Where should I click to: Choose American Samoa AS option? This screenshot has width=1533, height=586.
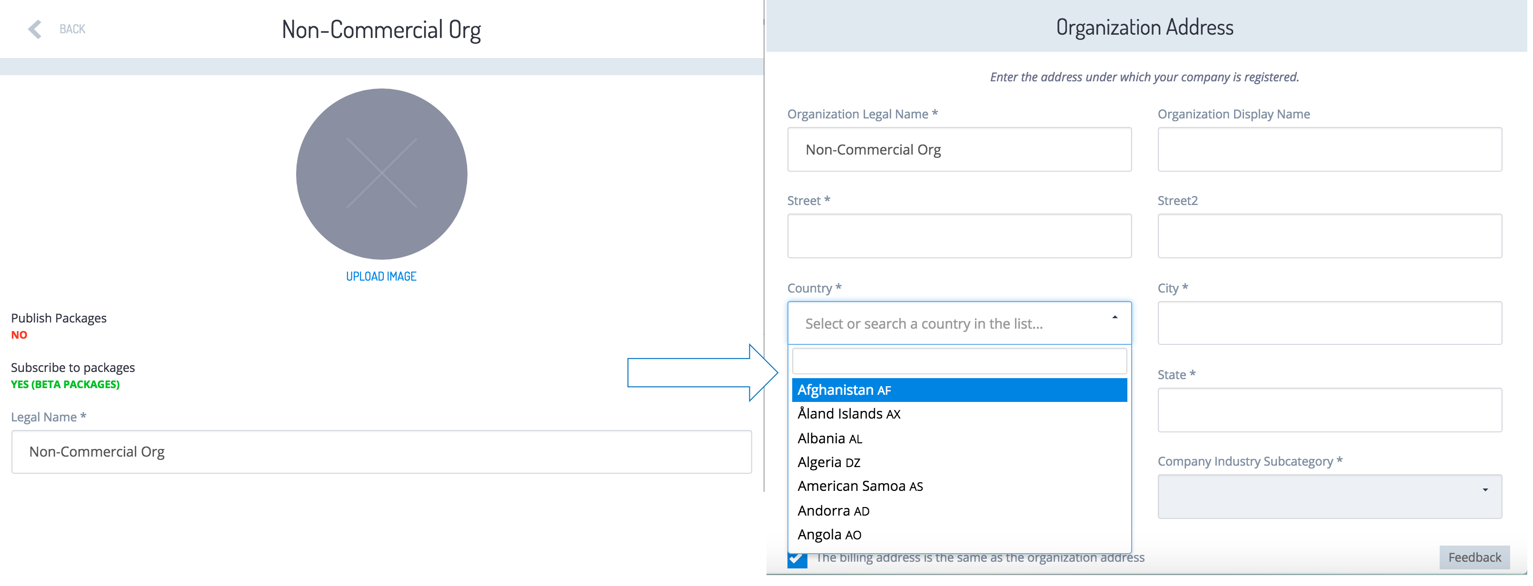(959, 486)
